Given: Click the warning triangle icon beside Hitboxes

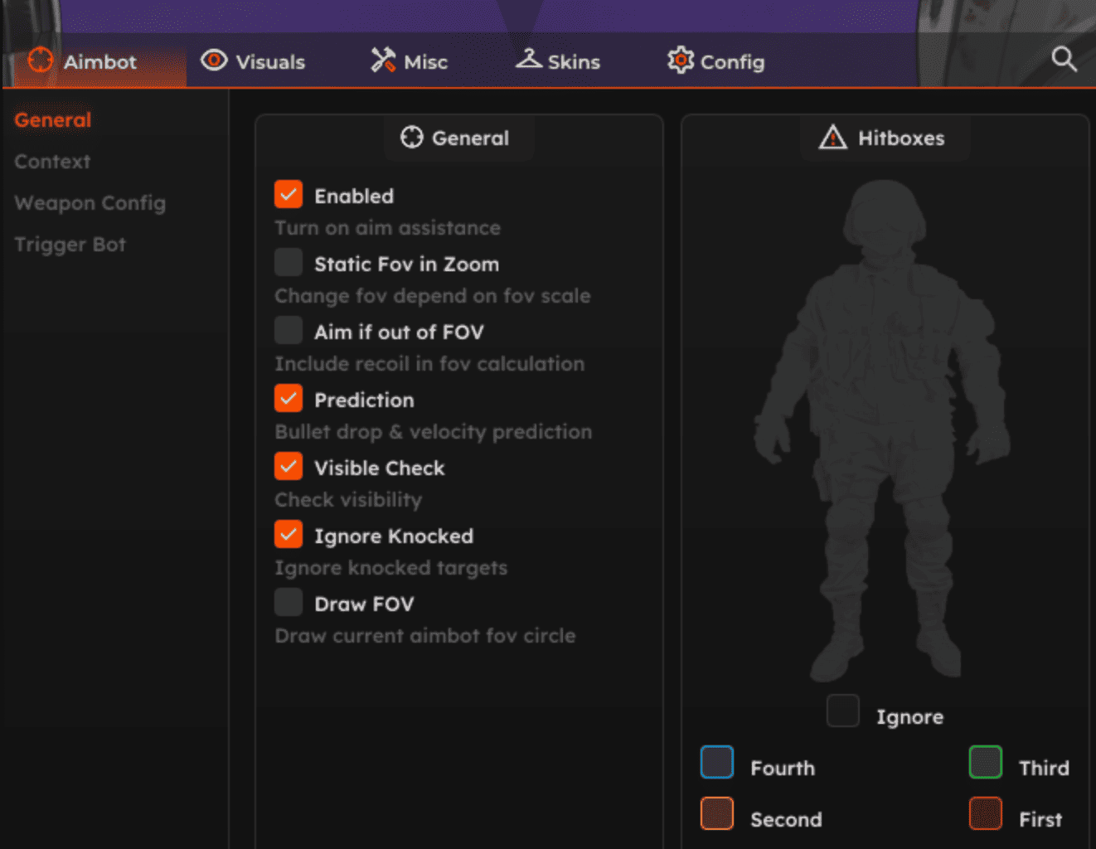Looking at the screenshot, I should (x=832, y=138).
